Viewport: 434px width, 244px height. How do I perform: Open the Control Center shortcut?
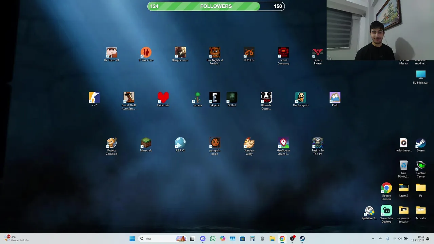point(421,169)
